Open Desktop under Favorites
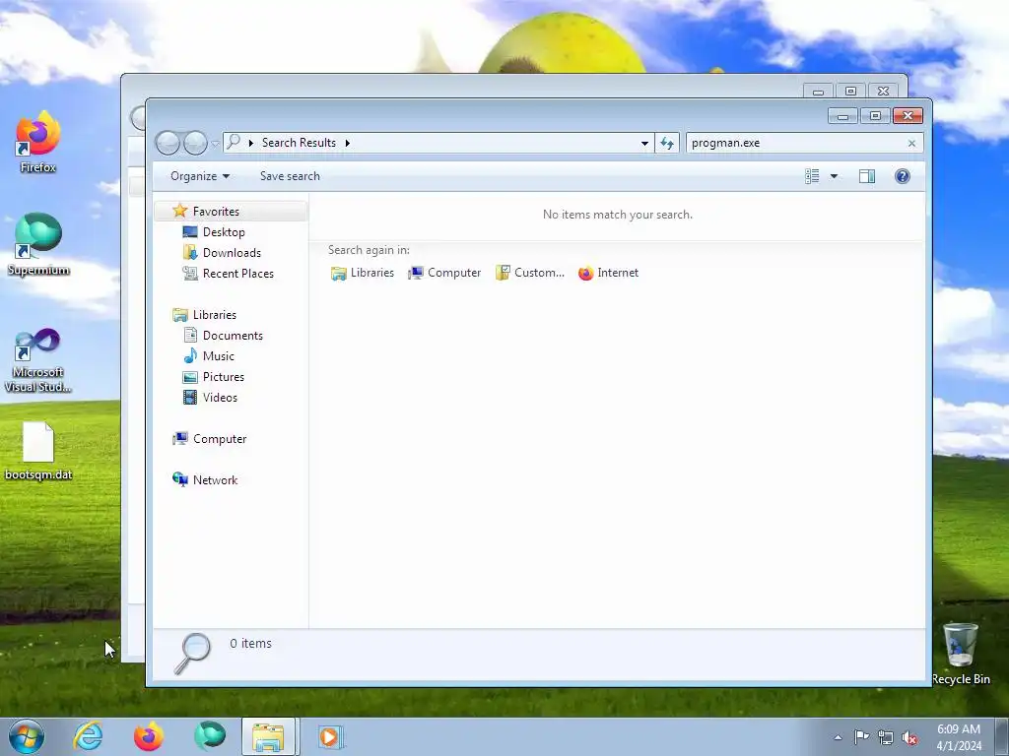 (224, 232)
